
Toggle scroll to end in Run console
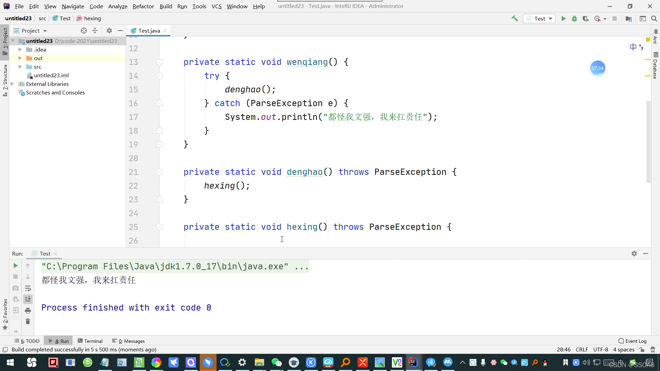[28, 299]
